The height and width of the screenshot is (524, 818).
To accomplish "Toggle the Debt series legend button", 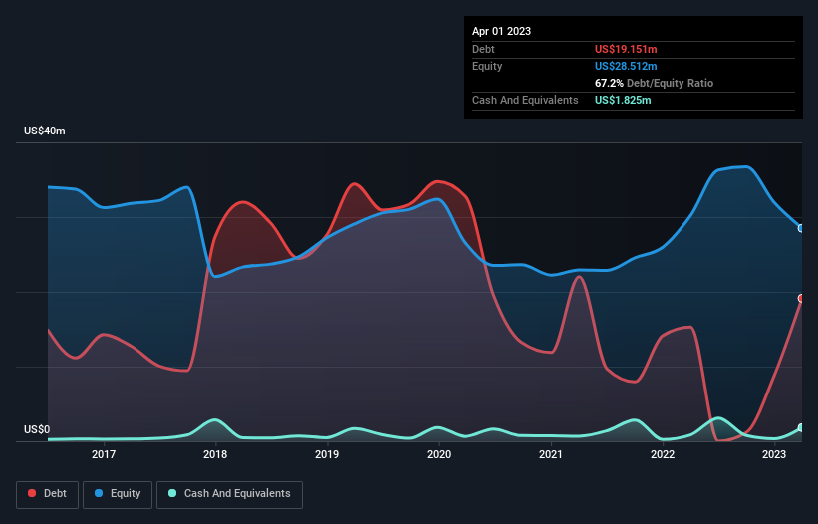I will tap(48, 494).
